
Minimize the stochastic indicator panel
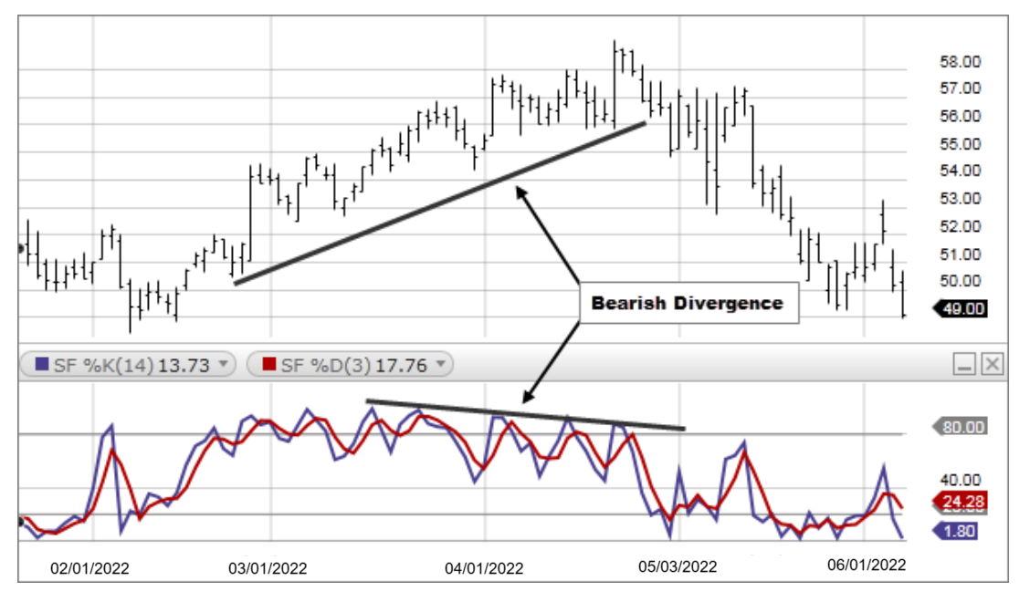pos(964,366)
